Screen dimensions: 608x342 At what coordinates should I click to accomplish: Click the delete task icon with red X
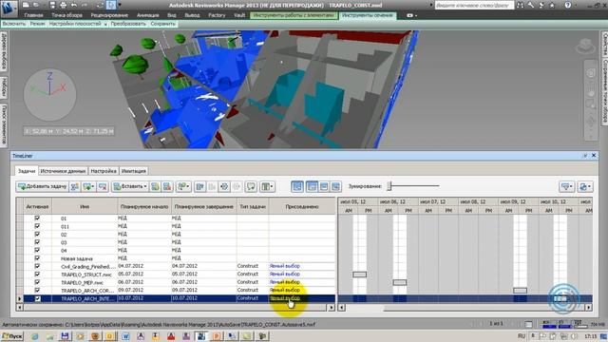(x=103, y=186)
